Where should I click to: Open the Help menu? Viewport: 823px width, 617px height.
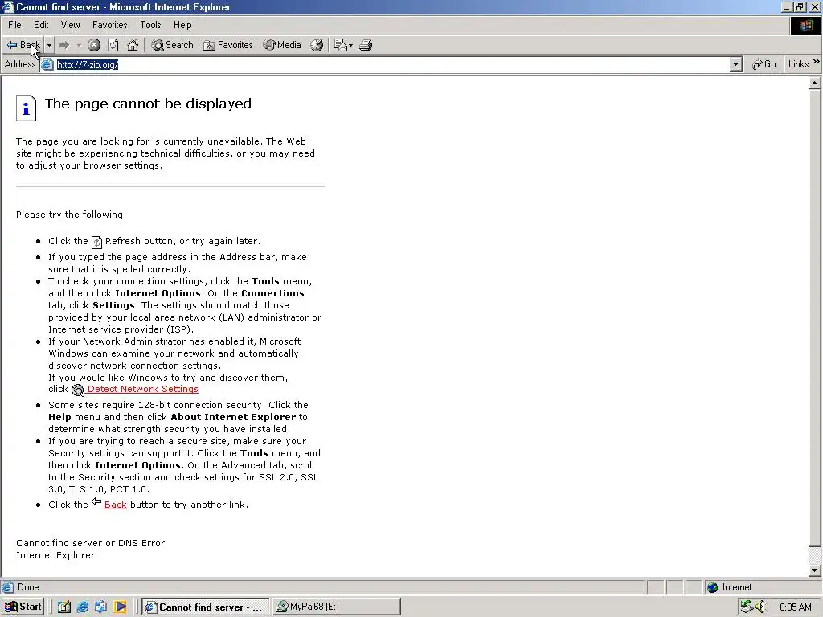182,25
